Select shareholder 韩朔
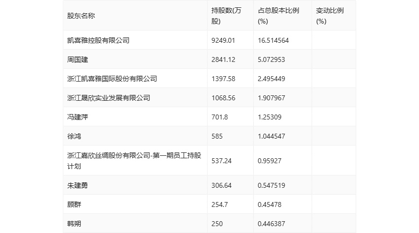This screenshot has width=419, height=233. pos(74,224)
